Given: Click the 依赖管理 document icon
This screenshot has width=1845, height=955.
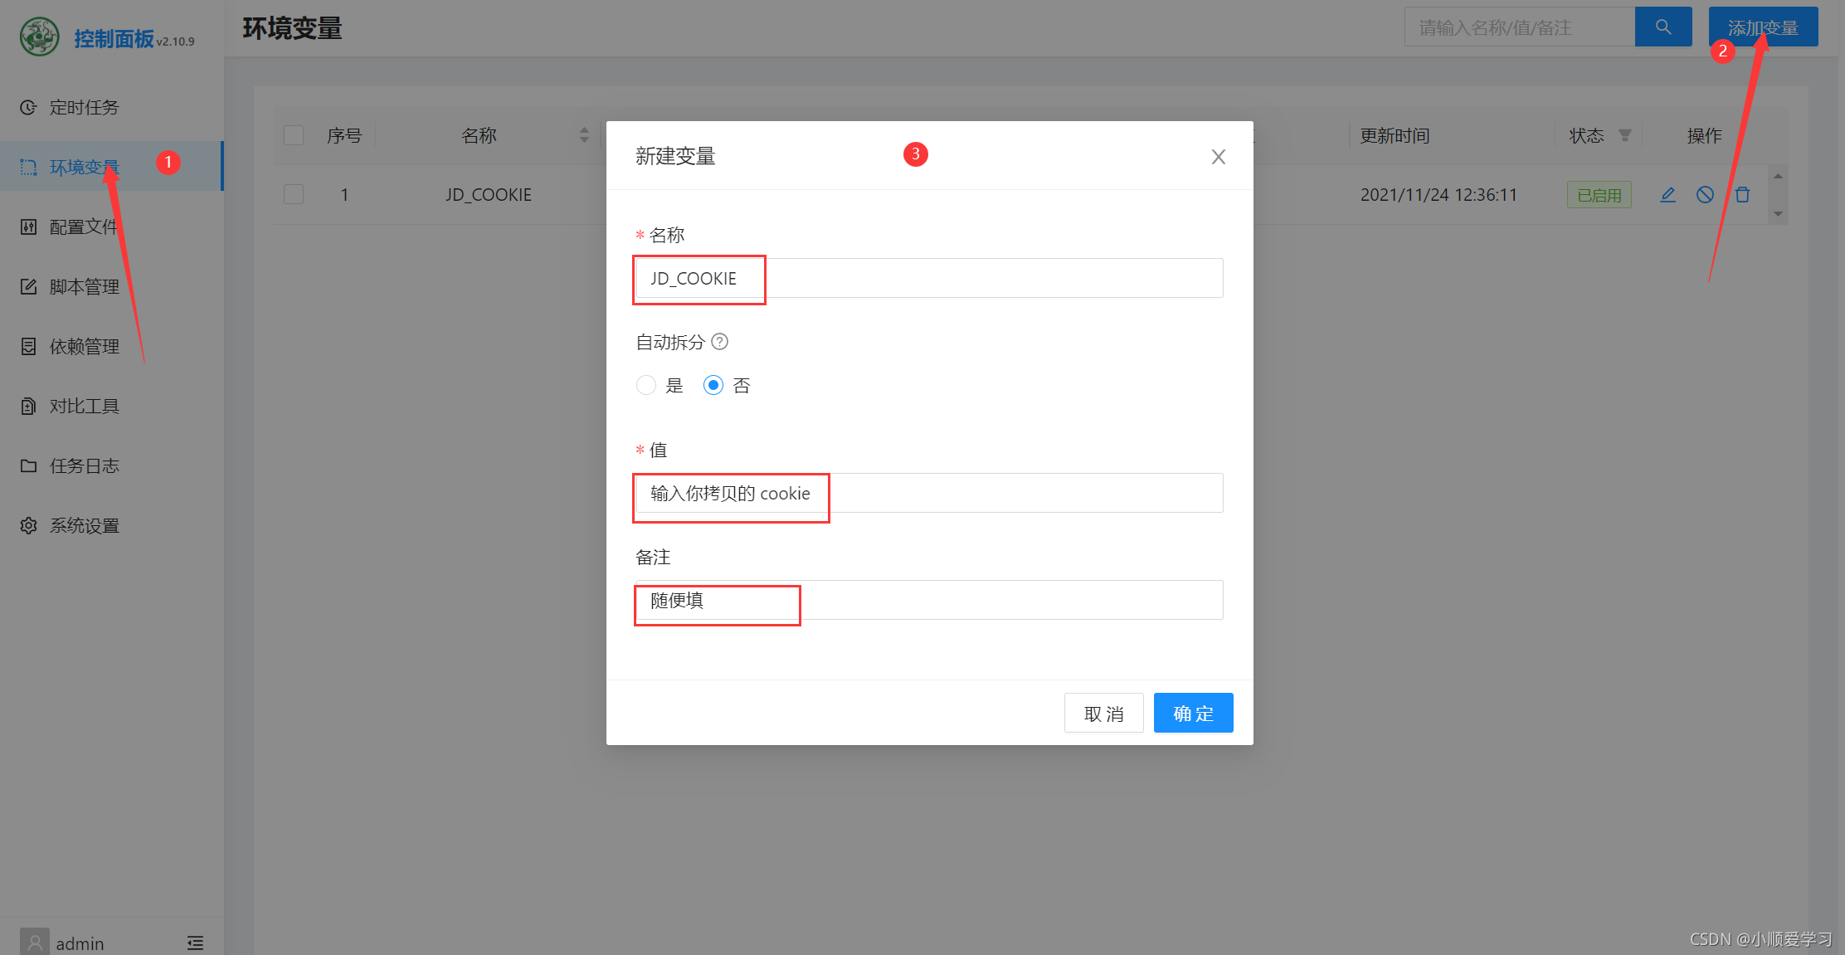Looking at the screenshot, I should click(x=28, y=347).
